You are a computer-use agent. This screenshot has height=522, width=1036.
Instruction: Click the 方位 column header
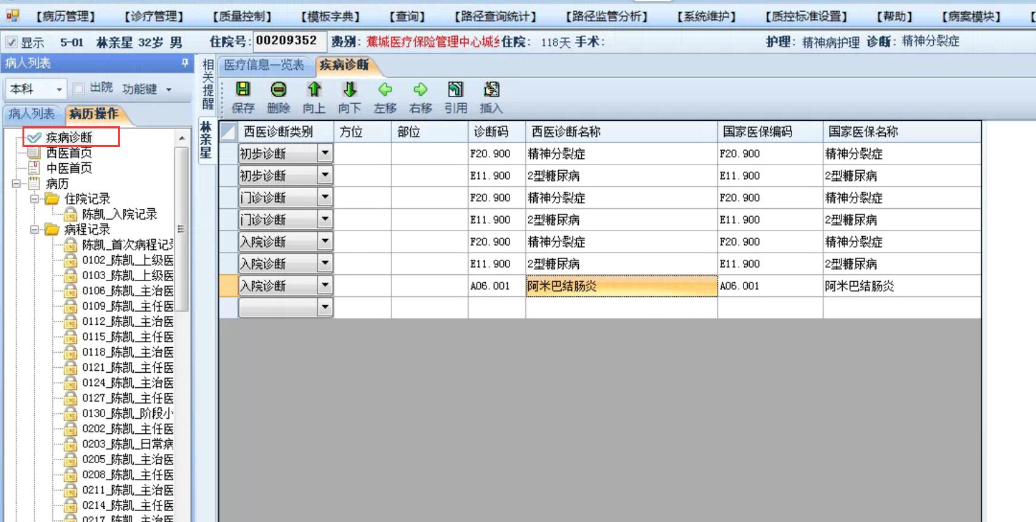[362, 132]
